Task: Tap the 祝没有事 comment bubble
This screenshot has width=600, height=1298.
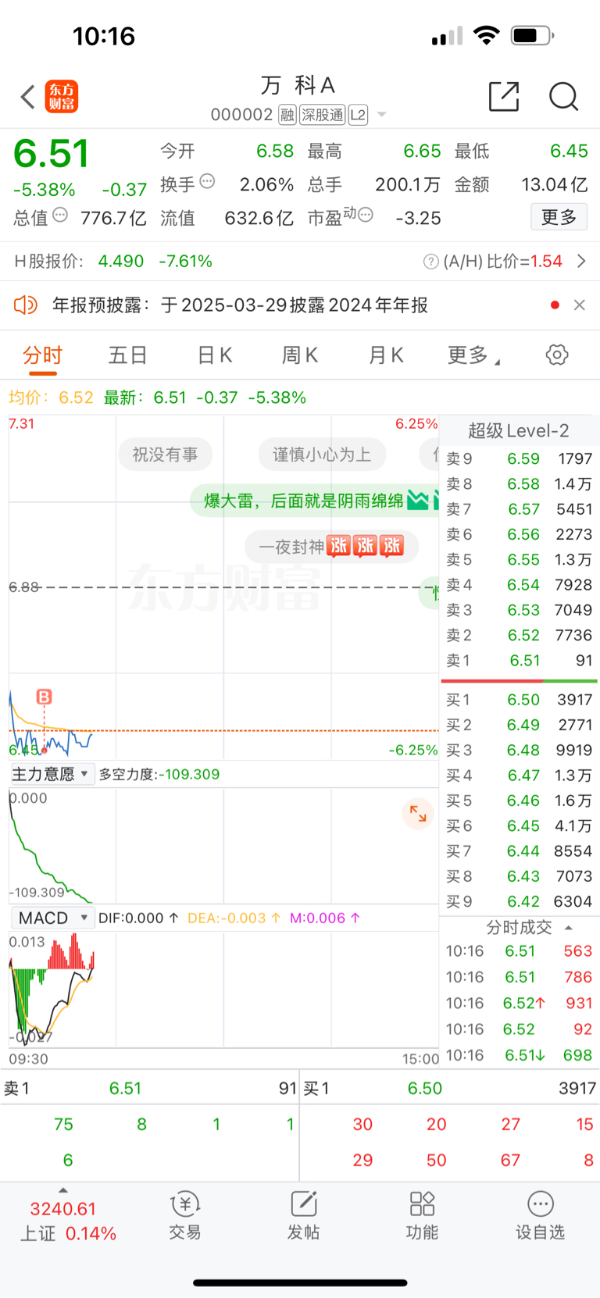Action: [x=165, y=455]
